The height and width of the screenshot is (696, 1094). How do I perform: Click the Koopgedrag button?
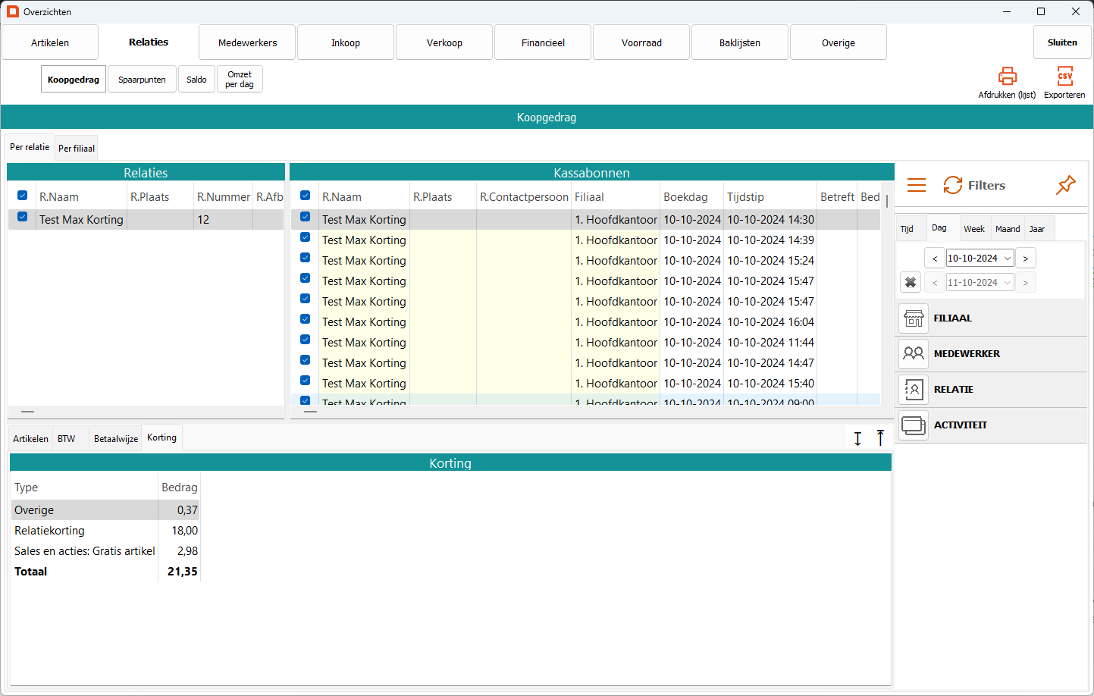74,80
